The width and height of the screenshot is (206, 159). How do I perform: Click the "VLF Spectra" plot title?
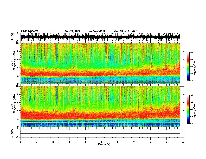coord(29,31)
